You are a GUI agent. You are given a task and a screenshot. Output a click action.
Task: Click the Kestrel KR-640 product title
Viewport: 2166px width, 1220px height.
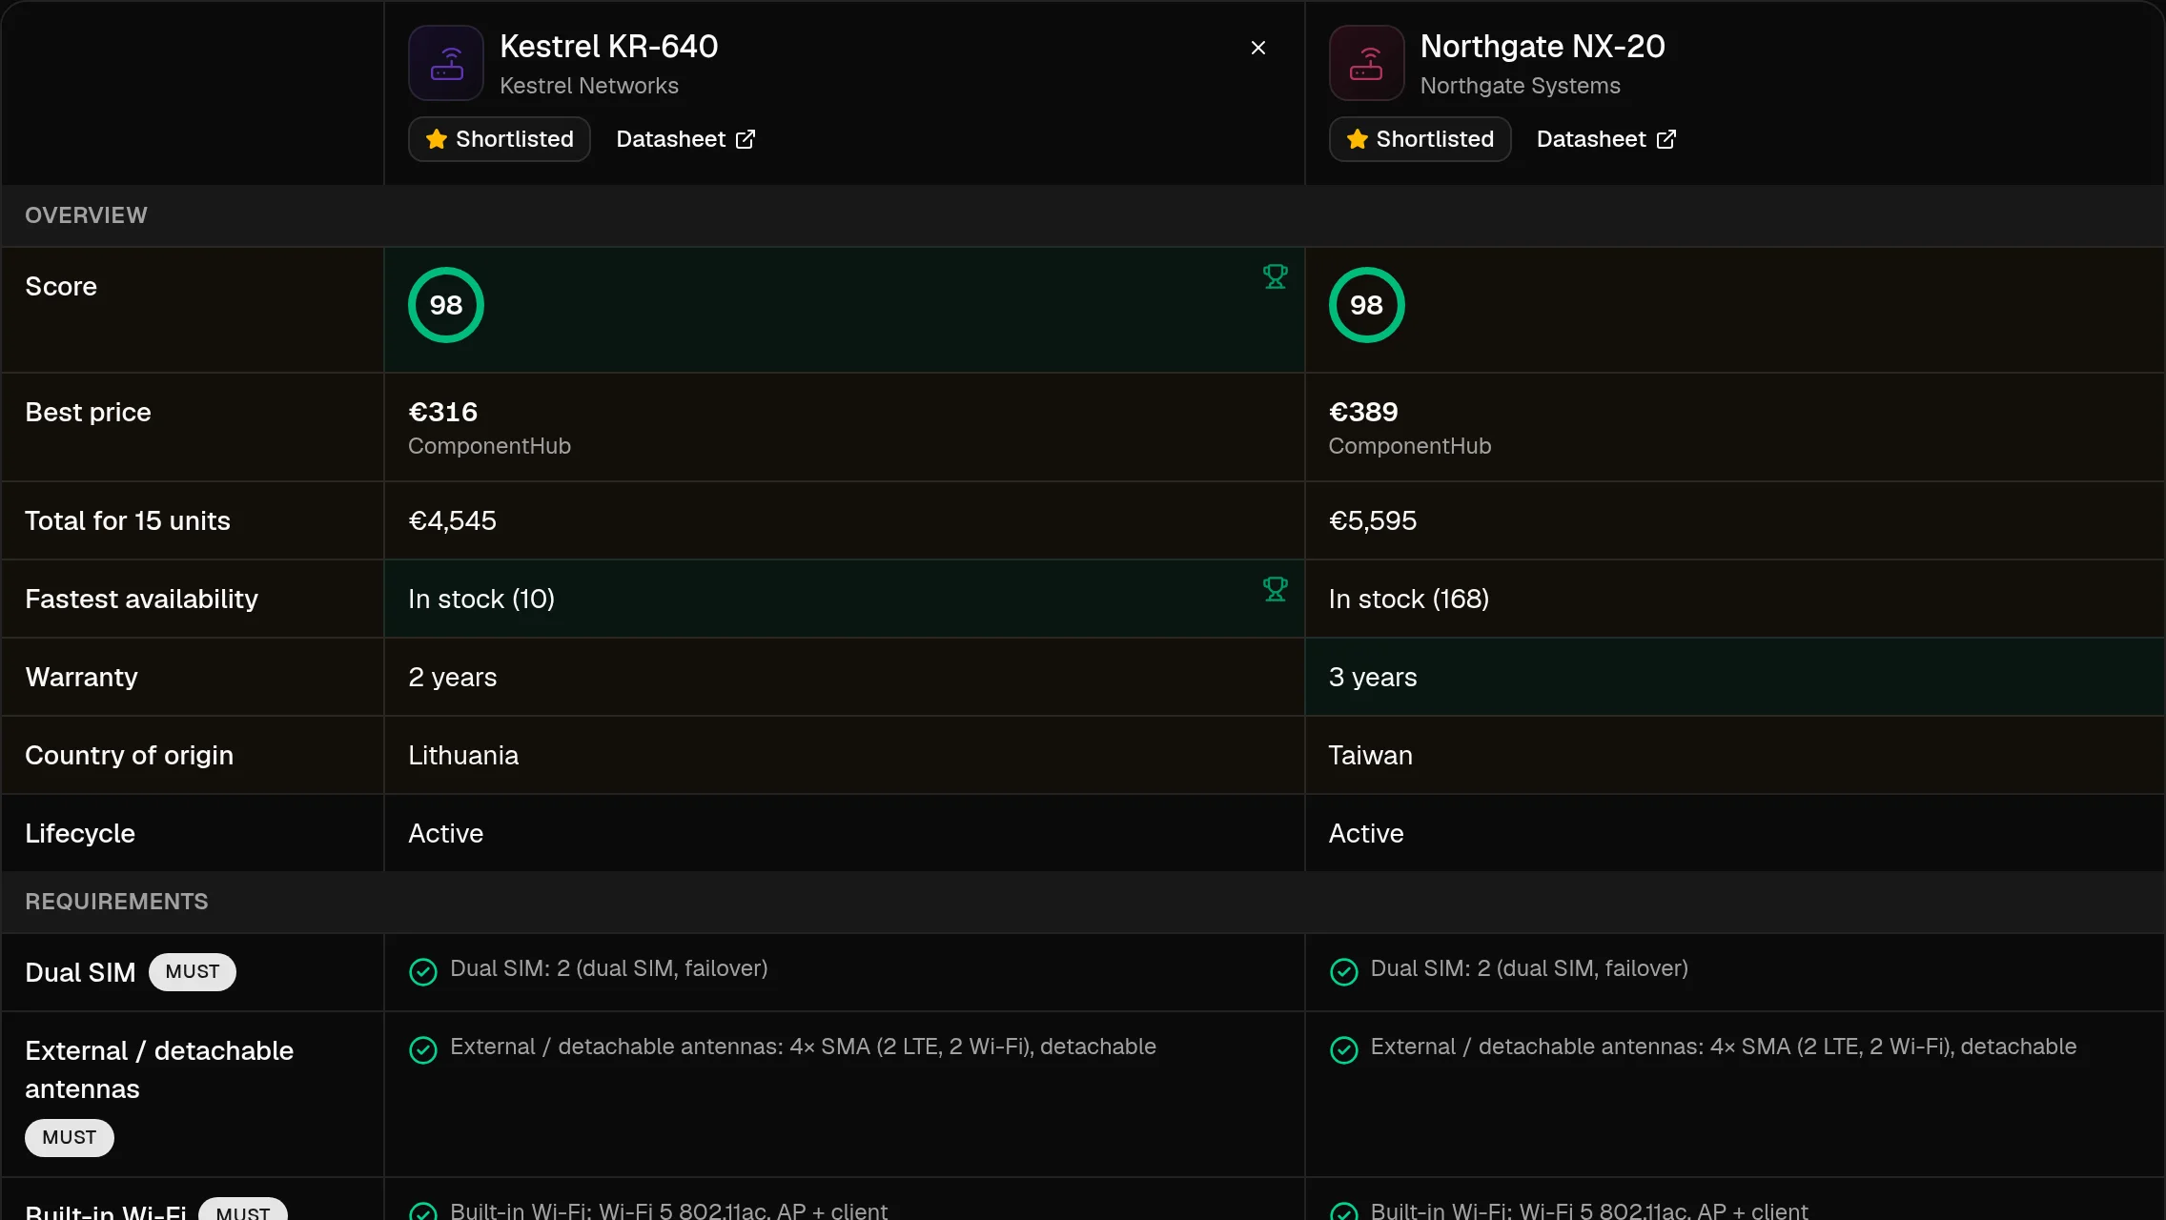pyautogui.click(x=608, y=46)
